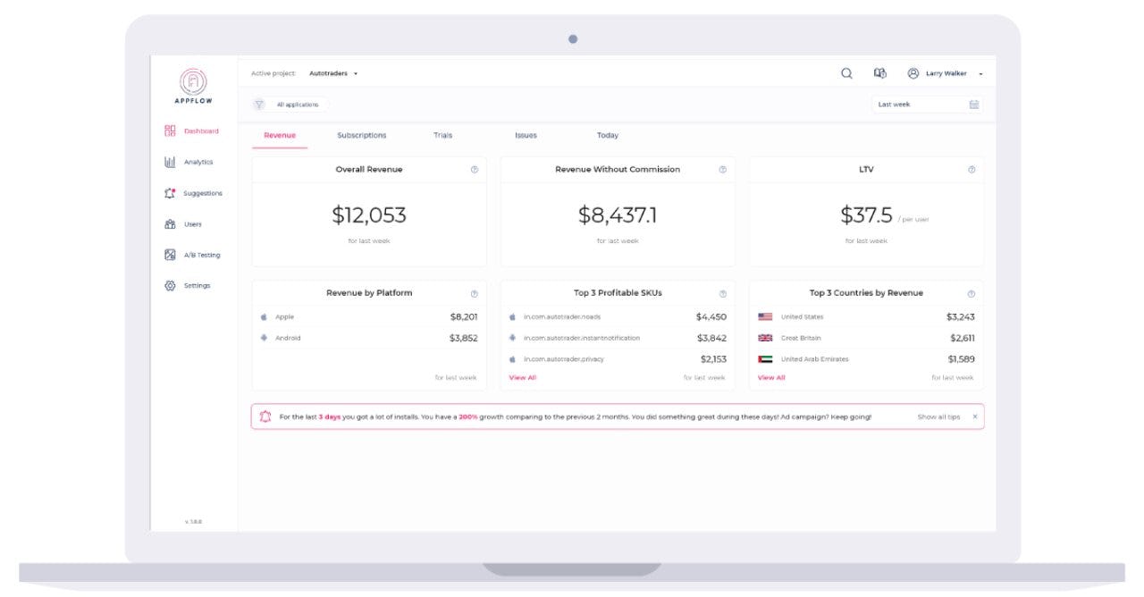
Task: Click the Users icon in the sidebar
Action: click(170, 224)
